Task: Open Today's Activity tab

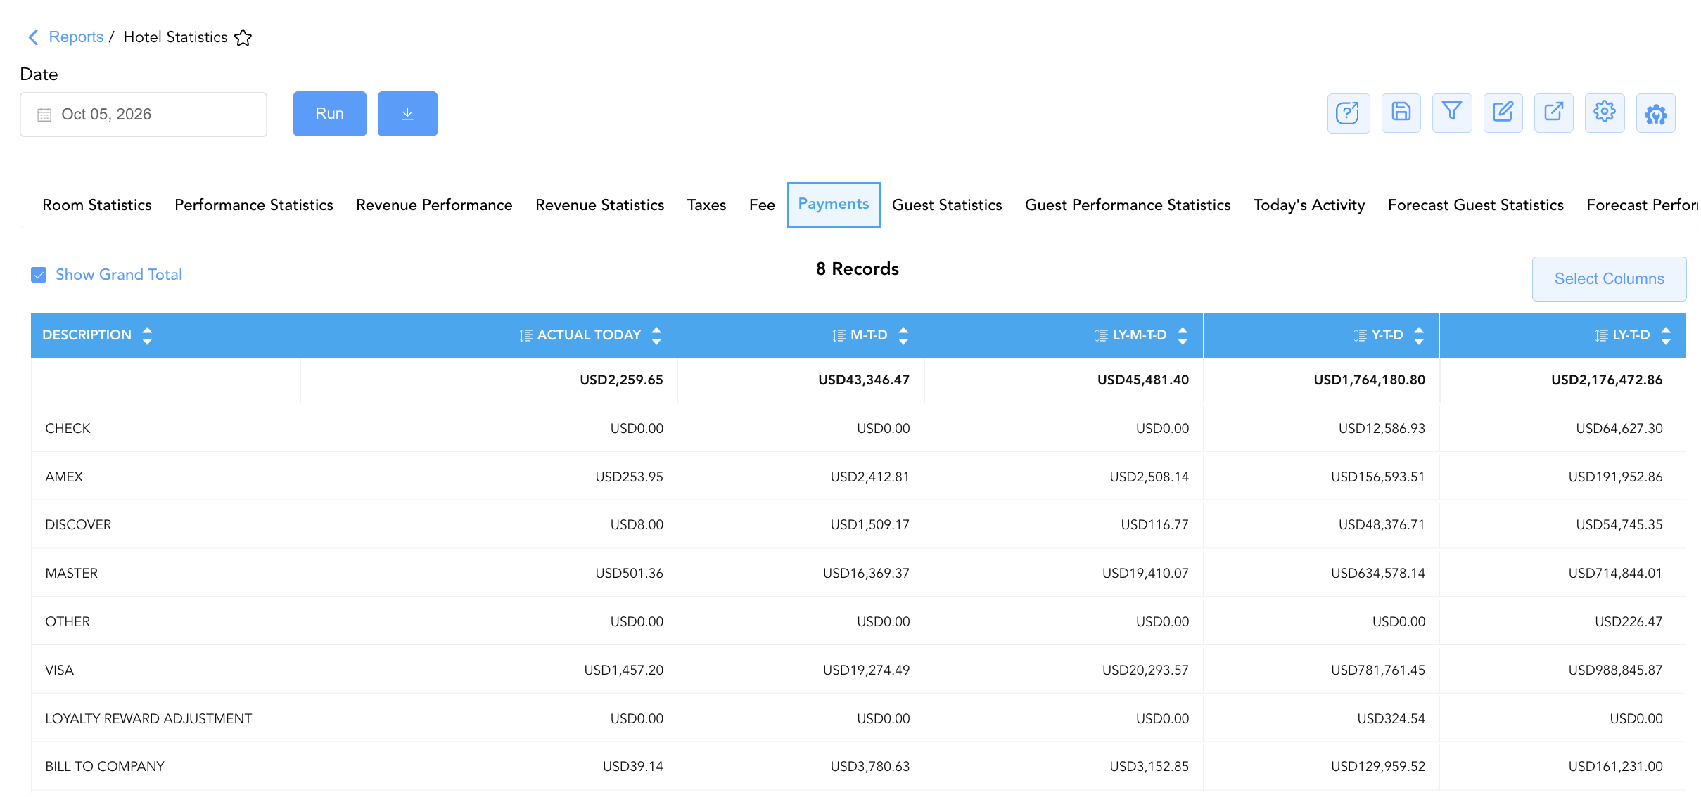Action: point(1309,205)
